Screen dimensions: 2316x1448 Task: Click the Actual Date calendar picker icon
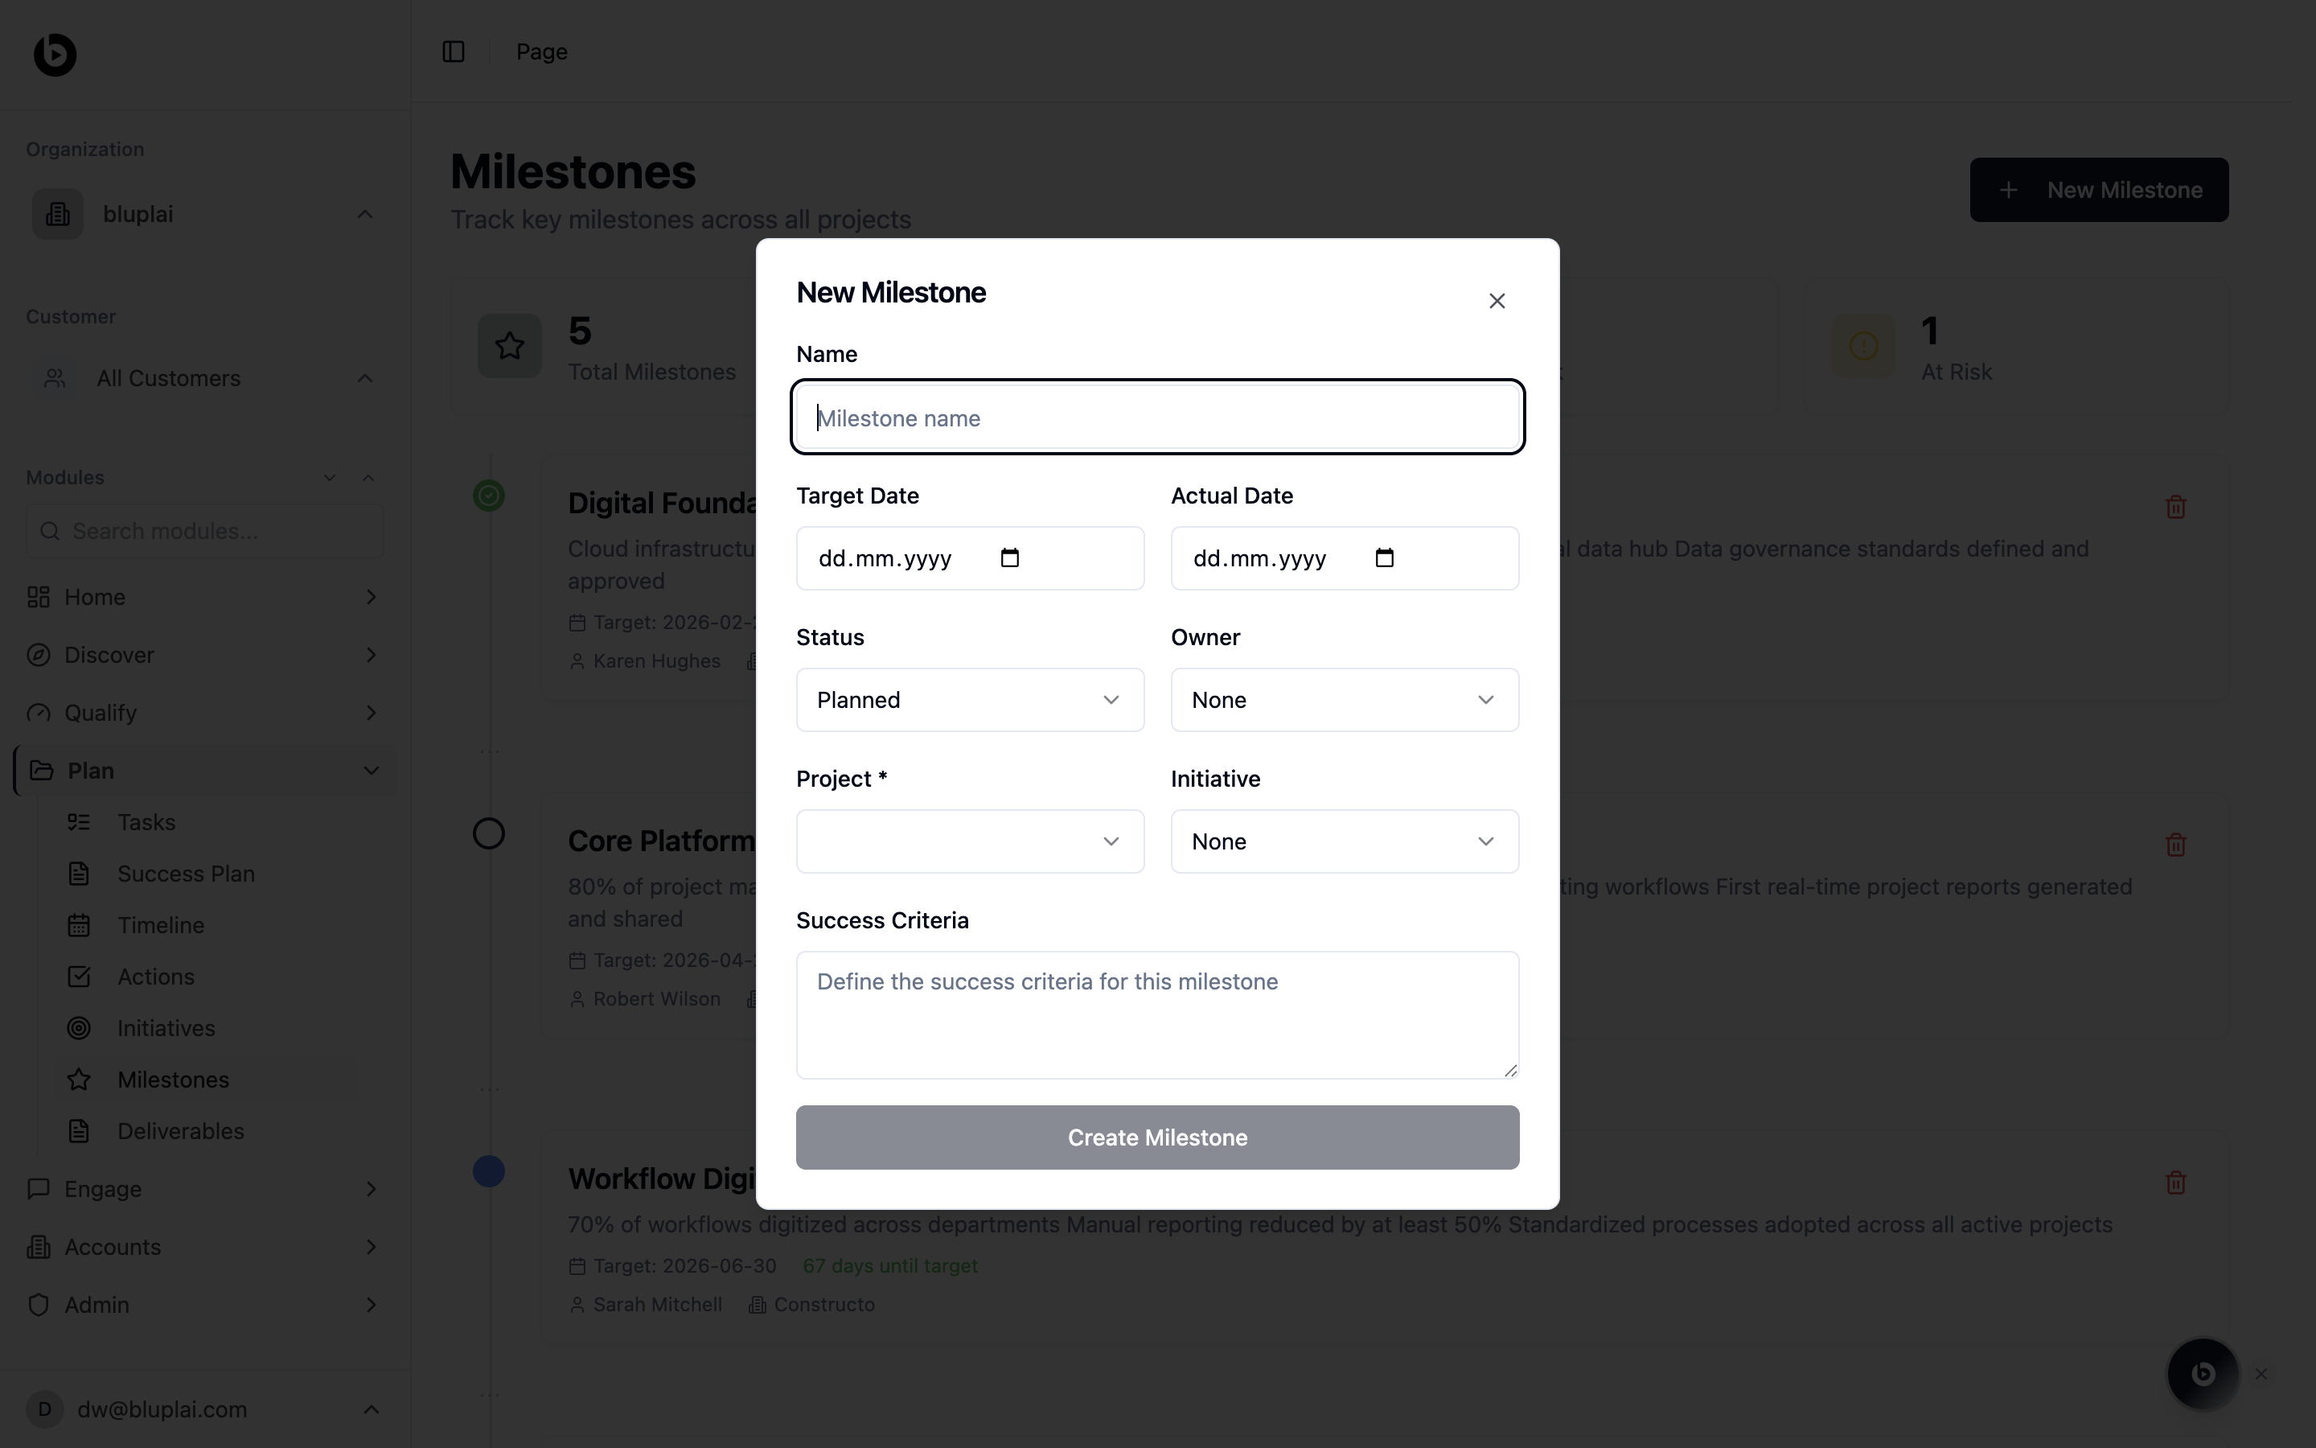click(1384, 557)
